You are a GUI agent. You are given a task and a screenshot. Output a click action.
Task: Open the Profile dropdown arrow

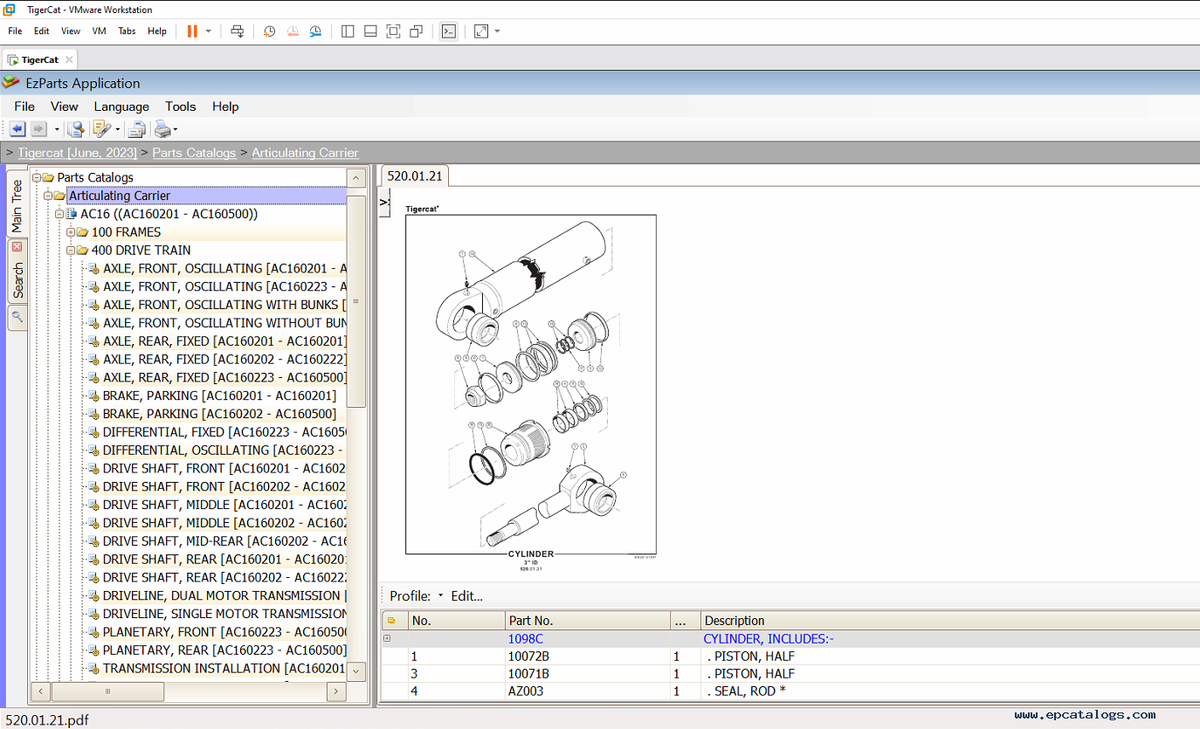[440, 596]
